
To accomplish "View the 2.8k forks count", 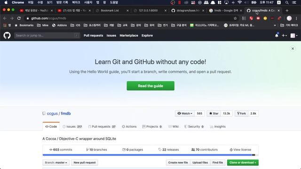I will coord(253,114).
